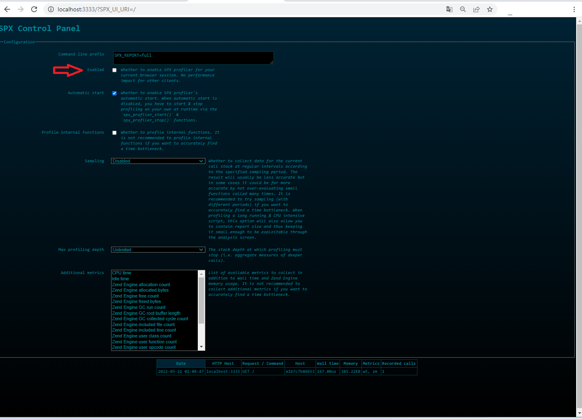This screenshot has height=419, width=582.
Task: Click the 167.00us wall time cell
Action: click(328, 372)
